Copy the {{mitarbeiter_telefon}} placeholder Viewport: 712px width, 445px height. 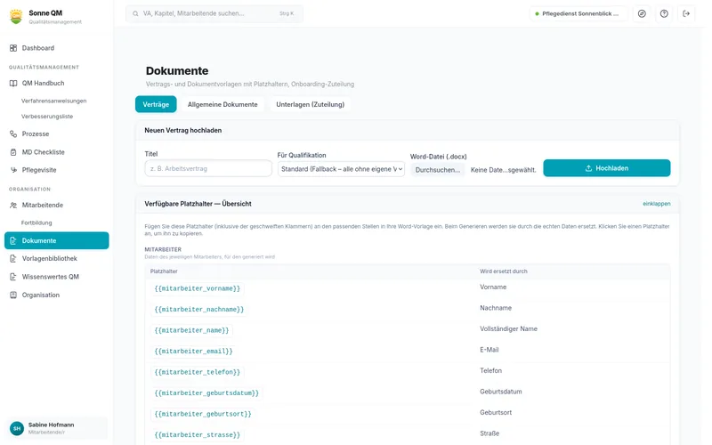click(197, 372)
